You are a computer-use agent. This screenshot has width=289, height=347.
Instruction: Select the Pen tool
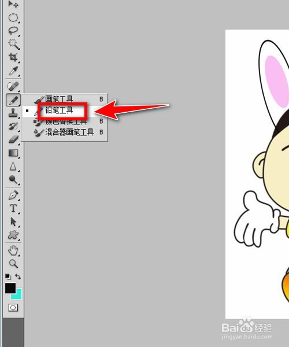13,195
